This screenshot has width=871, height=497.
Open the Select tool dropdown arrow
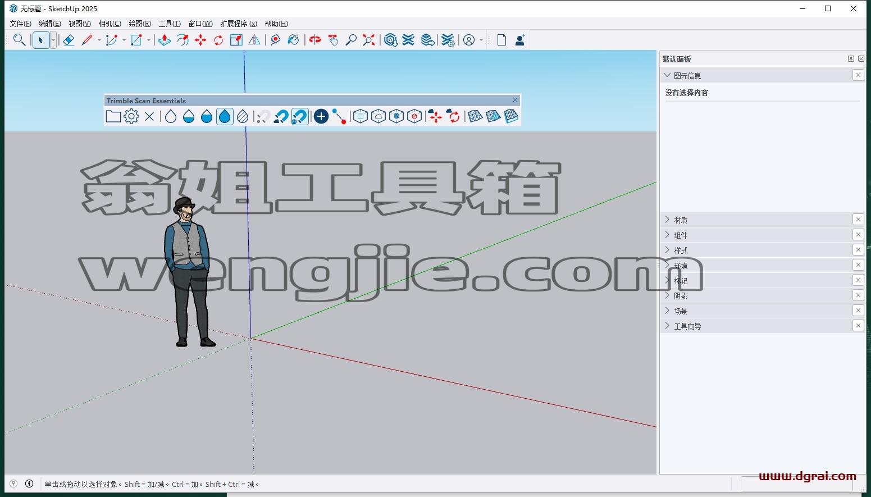(x=53, y=40)
